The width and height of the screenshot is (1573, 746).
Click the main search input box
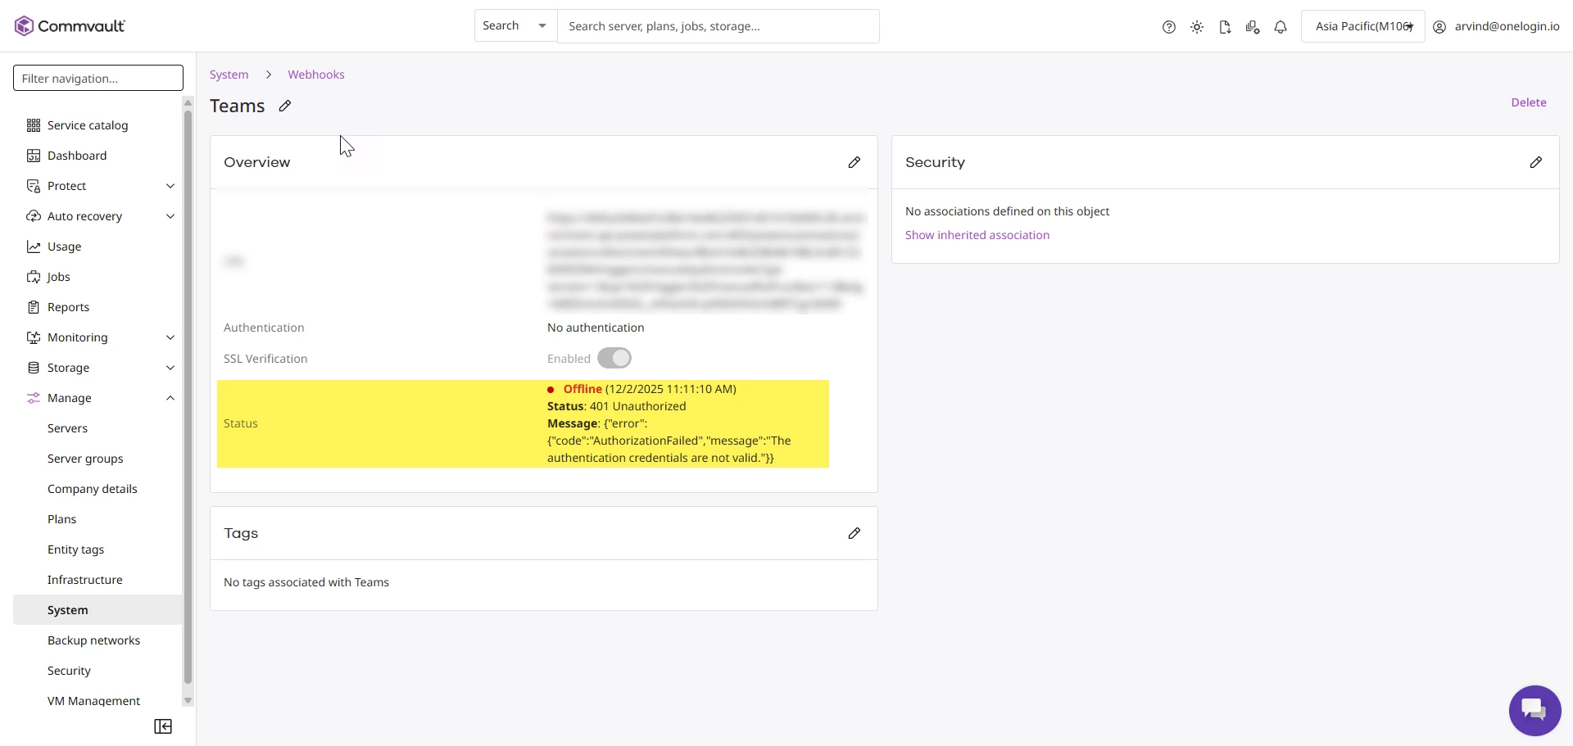coord(719,26)
